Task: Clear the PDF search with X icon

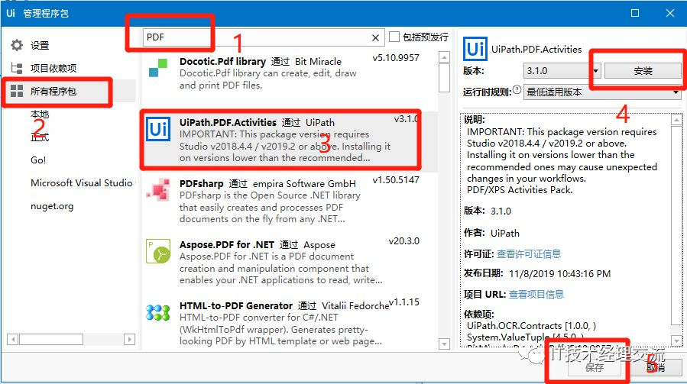Action: (375, 37)
